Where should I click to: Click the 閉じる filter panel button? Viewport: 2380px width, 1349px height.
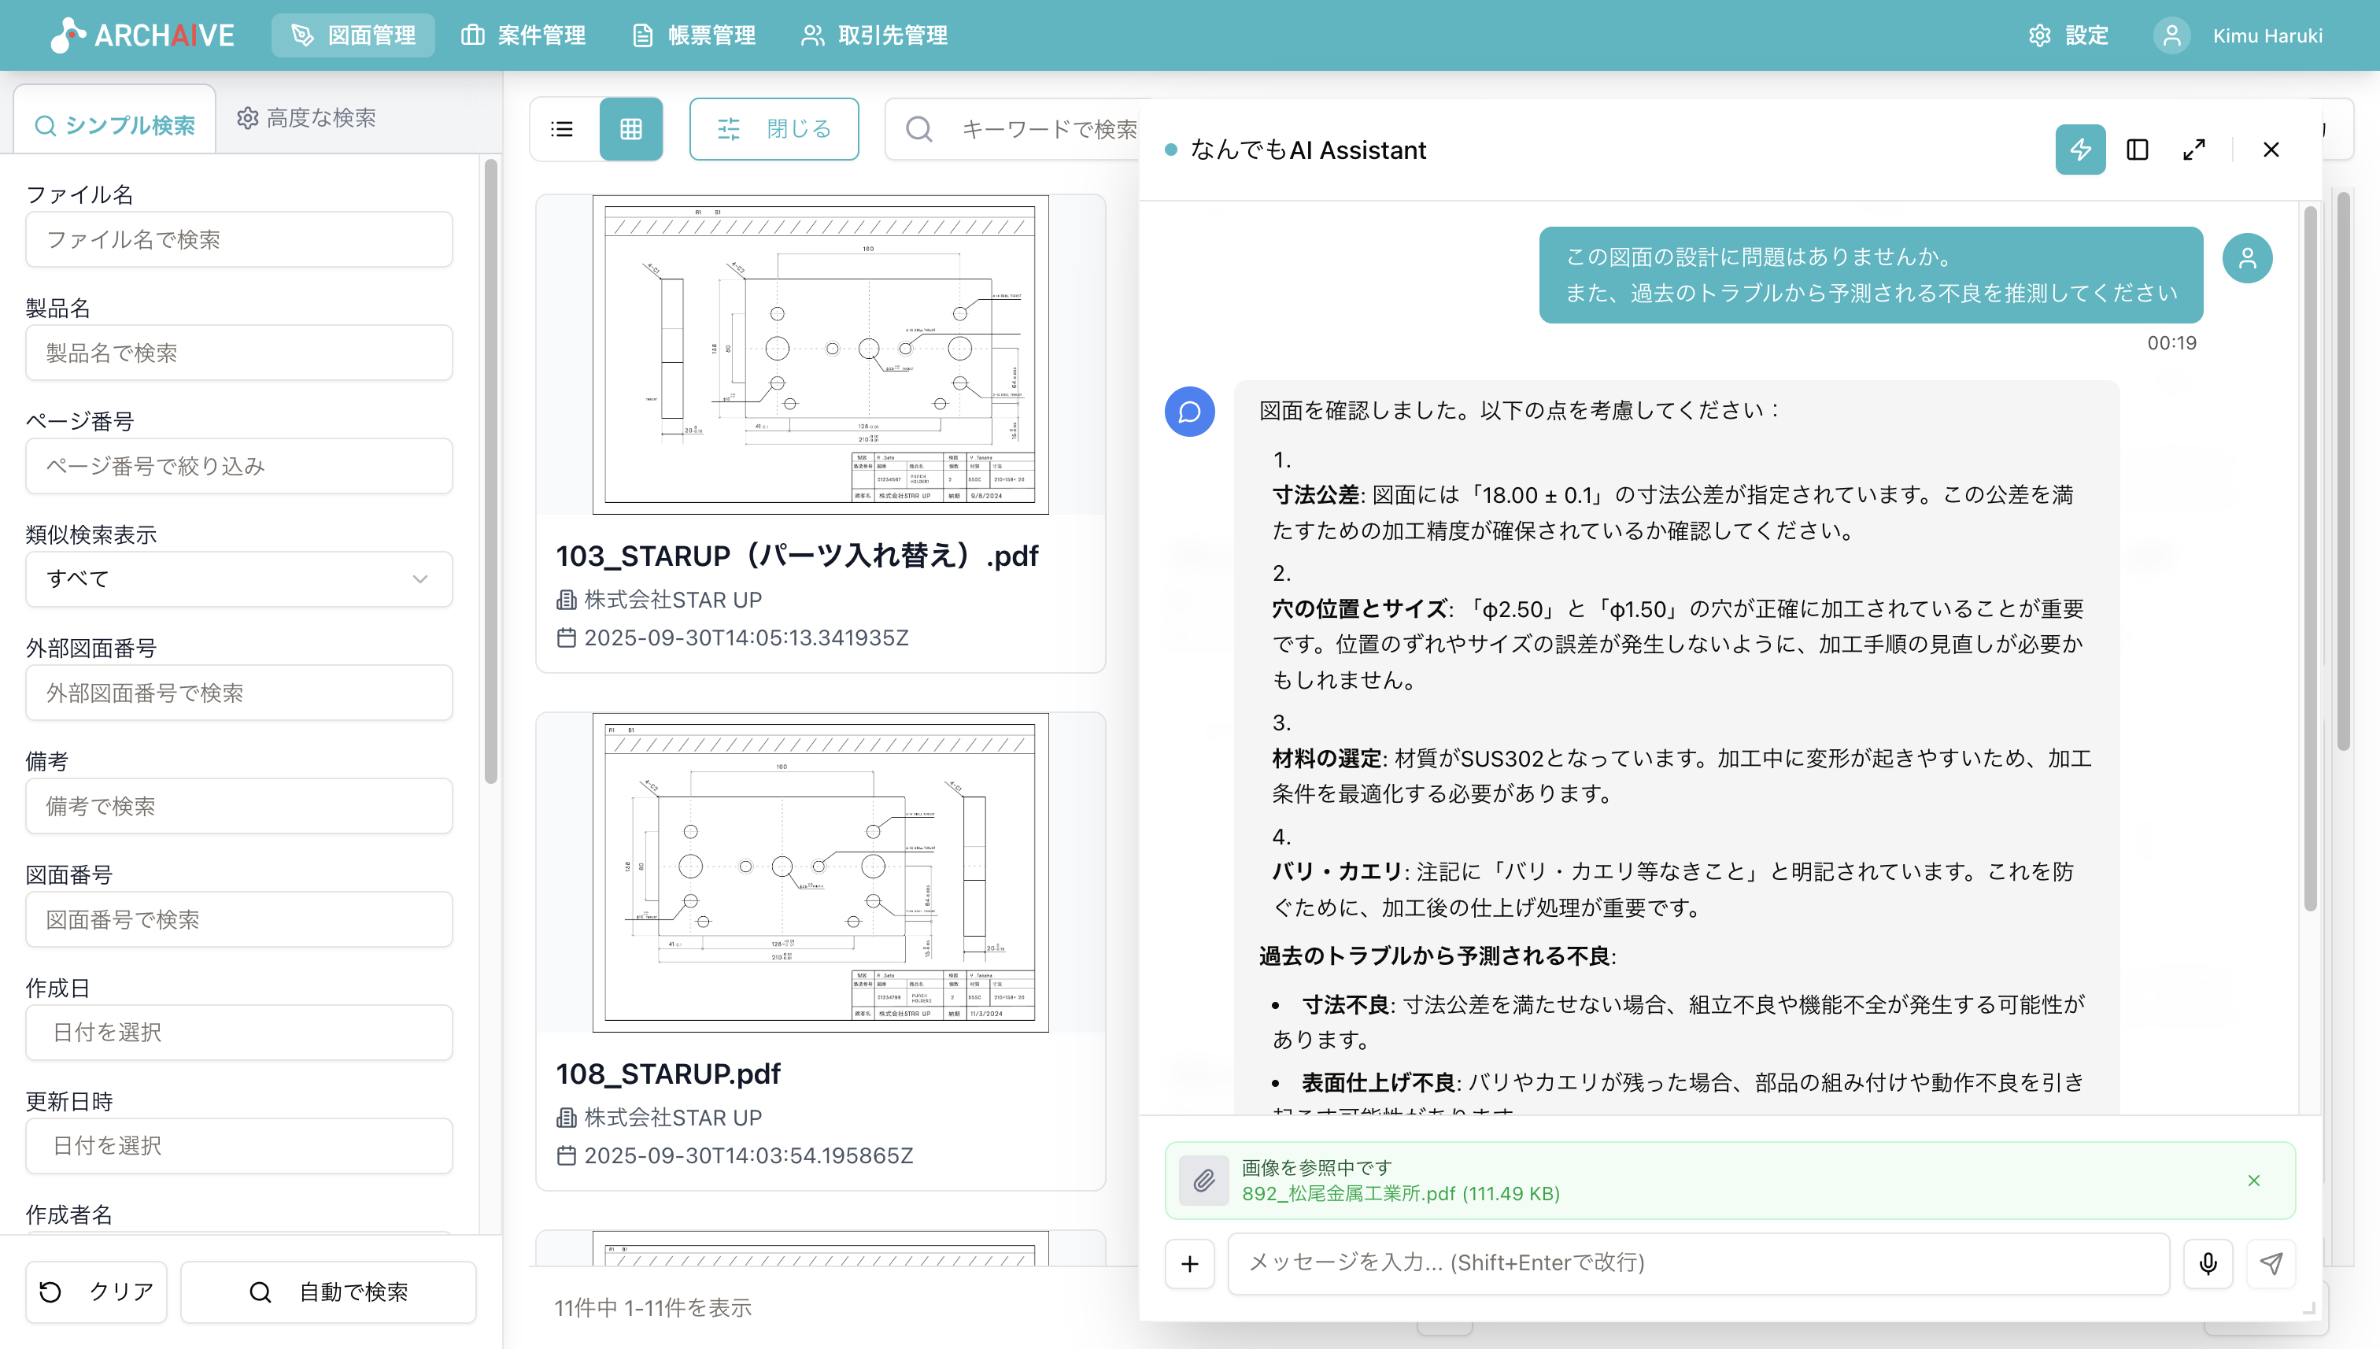point(774,129)
